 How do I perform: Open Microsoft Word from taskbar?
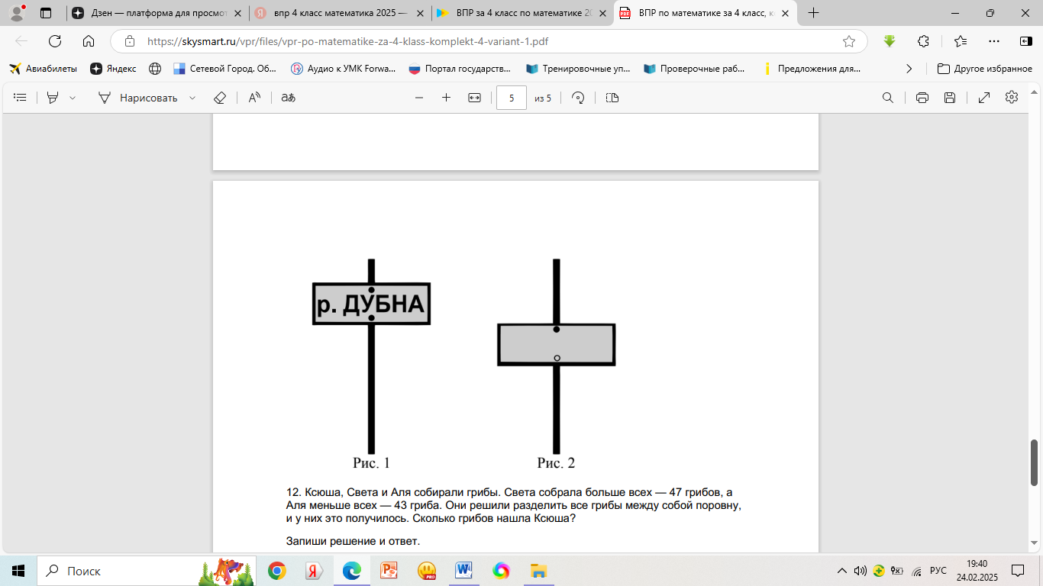coord(463,571)
